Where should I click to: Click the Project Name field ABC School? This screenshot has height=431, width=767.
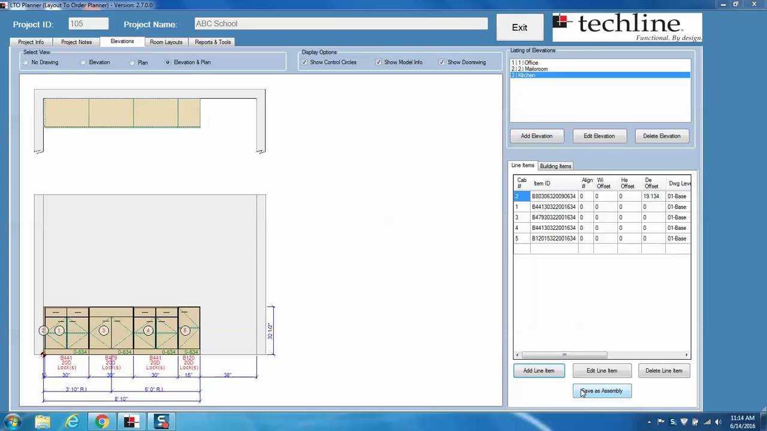coord(341,24)
